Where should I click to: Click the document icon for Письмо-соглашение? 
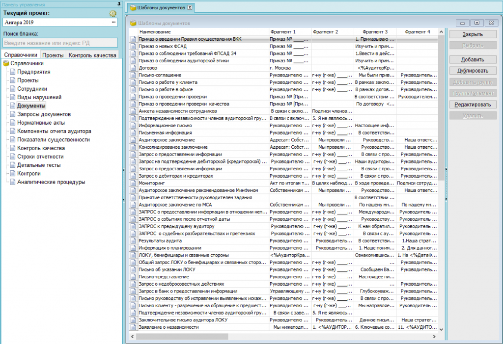(x=133, y=75)
